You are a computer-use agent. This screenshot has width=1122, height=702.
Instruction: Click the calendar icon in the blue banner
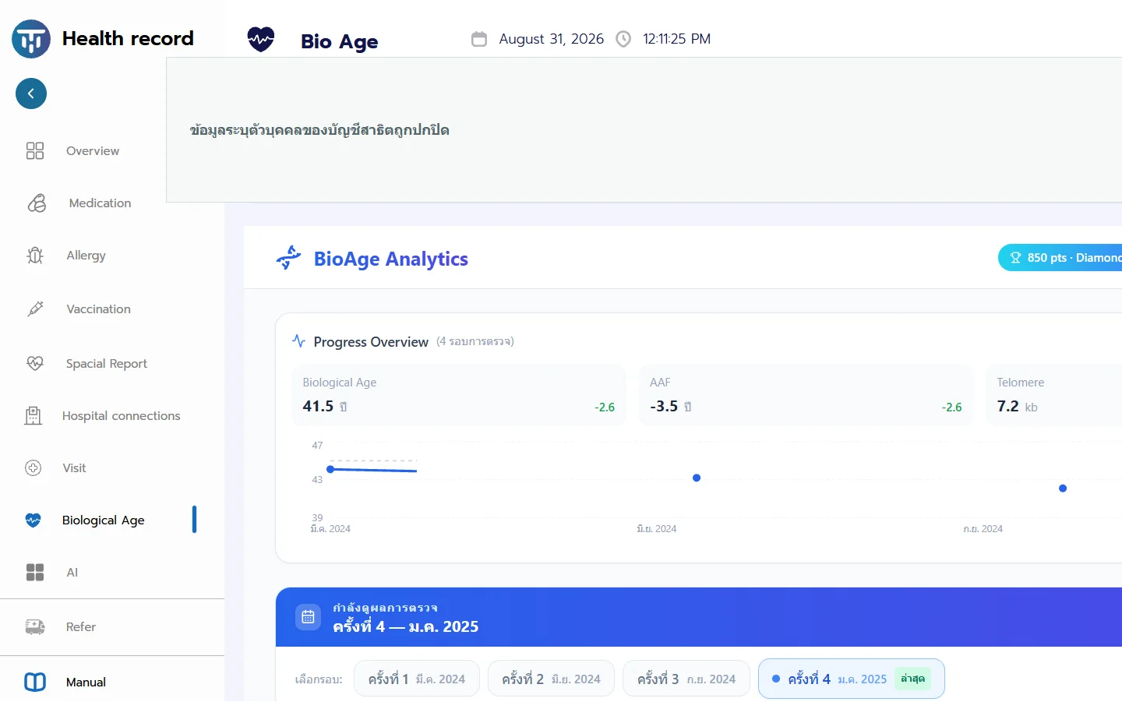(309, 617)
